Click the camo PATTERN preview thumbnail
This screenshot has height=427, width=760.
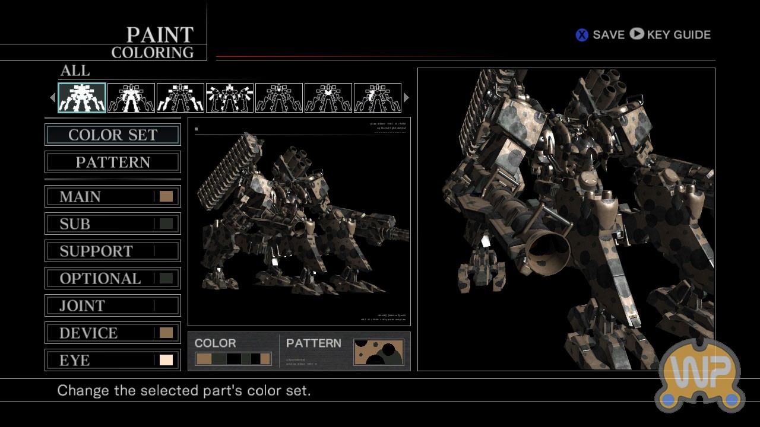(x=379, y=352)
